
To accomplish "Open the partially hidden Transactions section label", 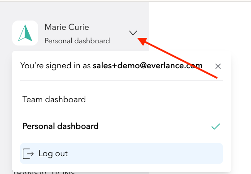I will pos(43,172).
